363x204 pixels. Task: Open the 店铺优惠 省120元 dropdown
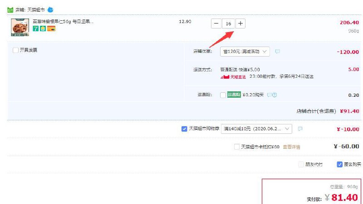click(x=245, y=52)
